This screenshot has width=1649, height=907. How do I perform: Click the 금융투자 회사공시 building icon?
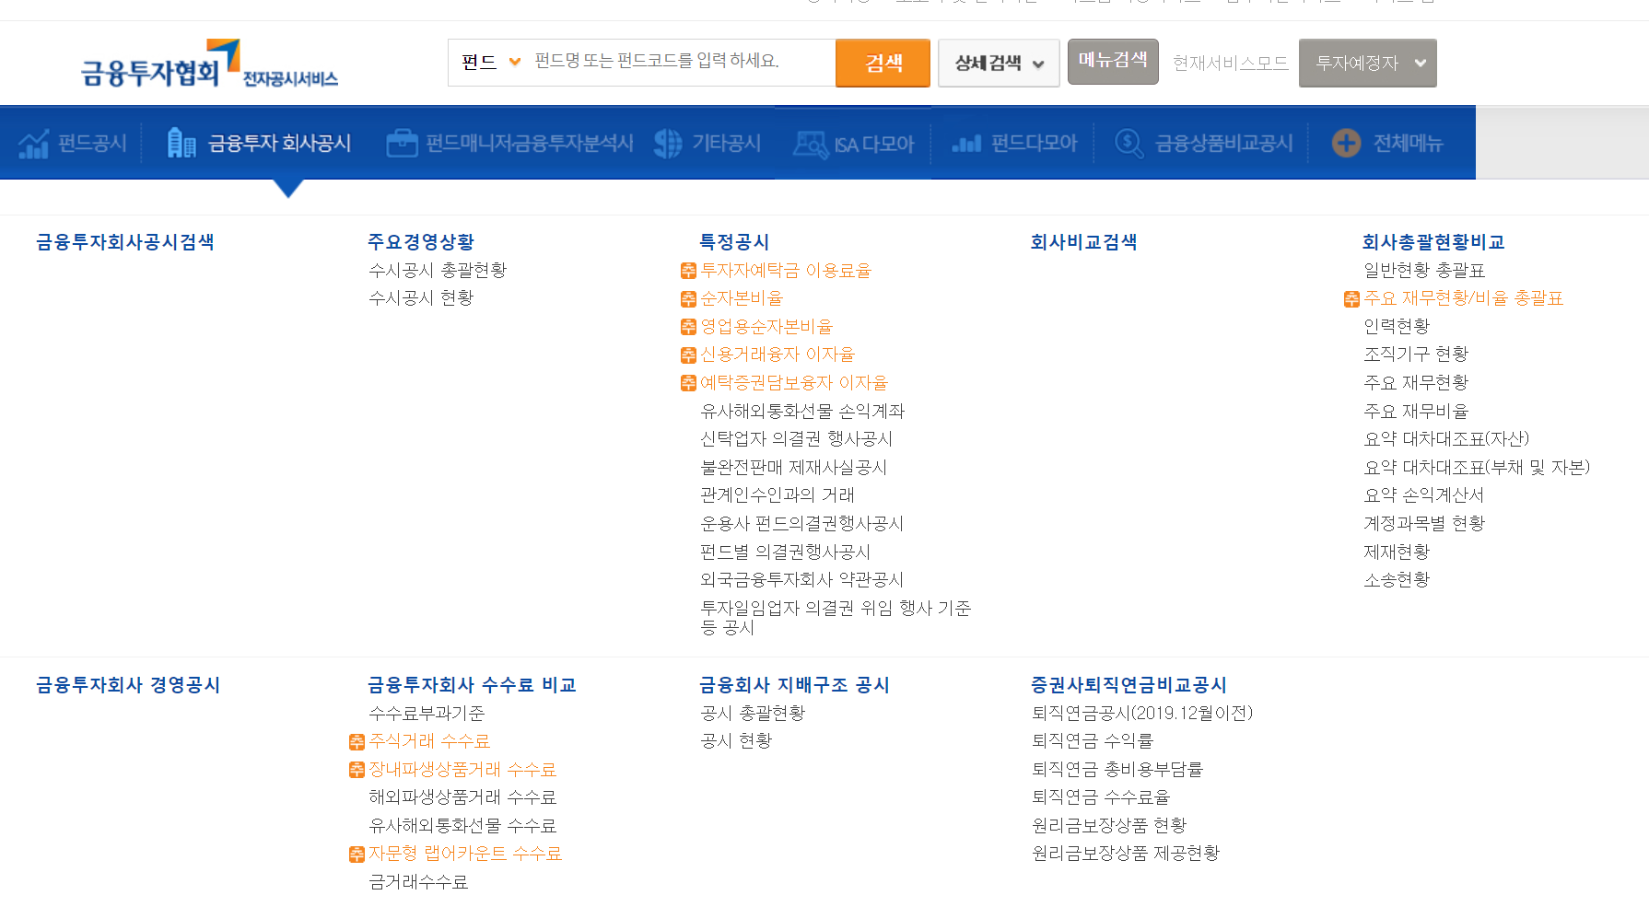(181, 143)
